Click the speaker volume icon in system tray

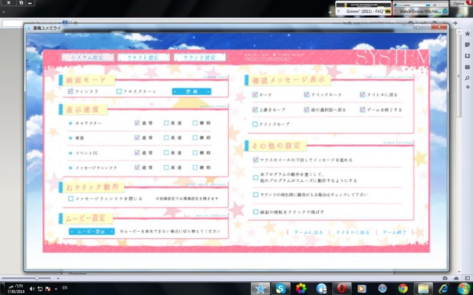[32, 288]
